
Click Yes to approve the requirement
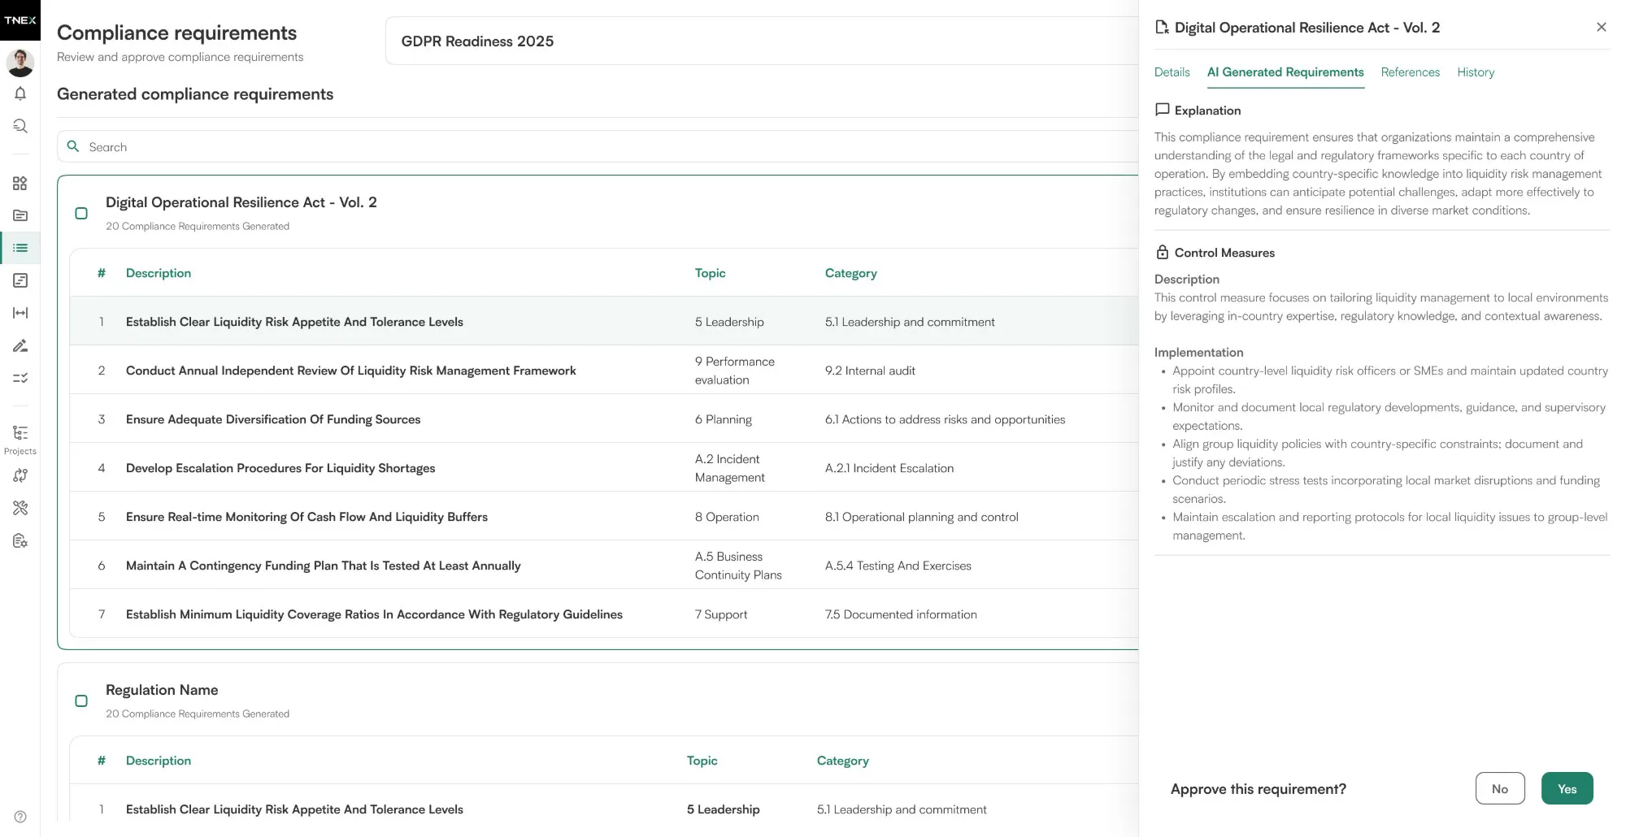1567,788
